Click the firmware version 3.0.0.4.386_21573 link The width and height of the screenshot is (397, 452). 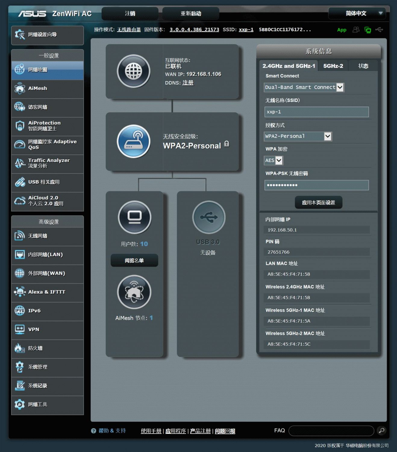click(194, 30)
